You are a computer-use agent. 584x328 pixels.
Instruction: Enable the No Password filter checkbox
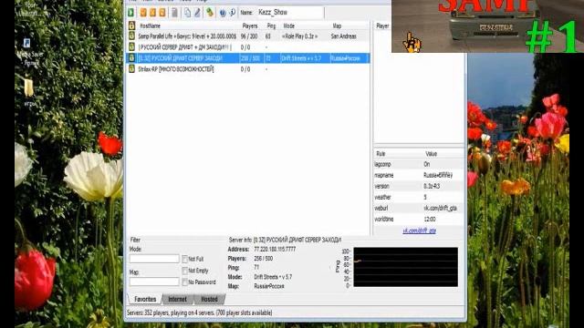click(184, 282)
